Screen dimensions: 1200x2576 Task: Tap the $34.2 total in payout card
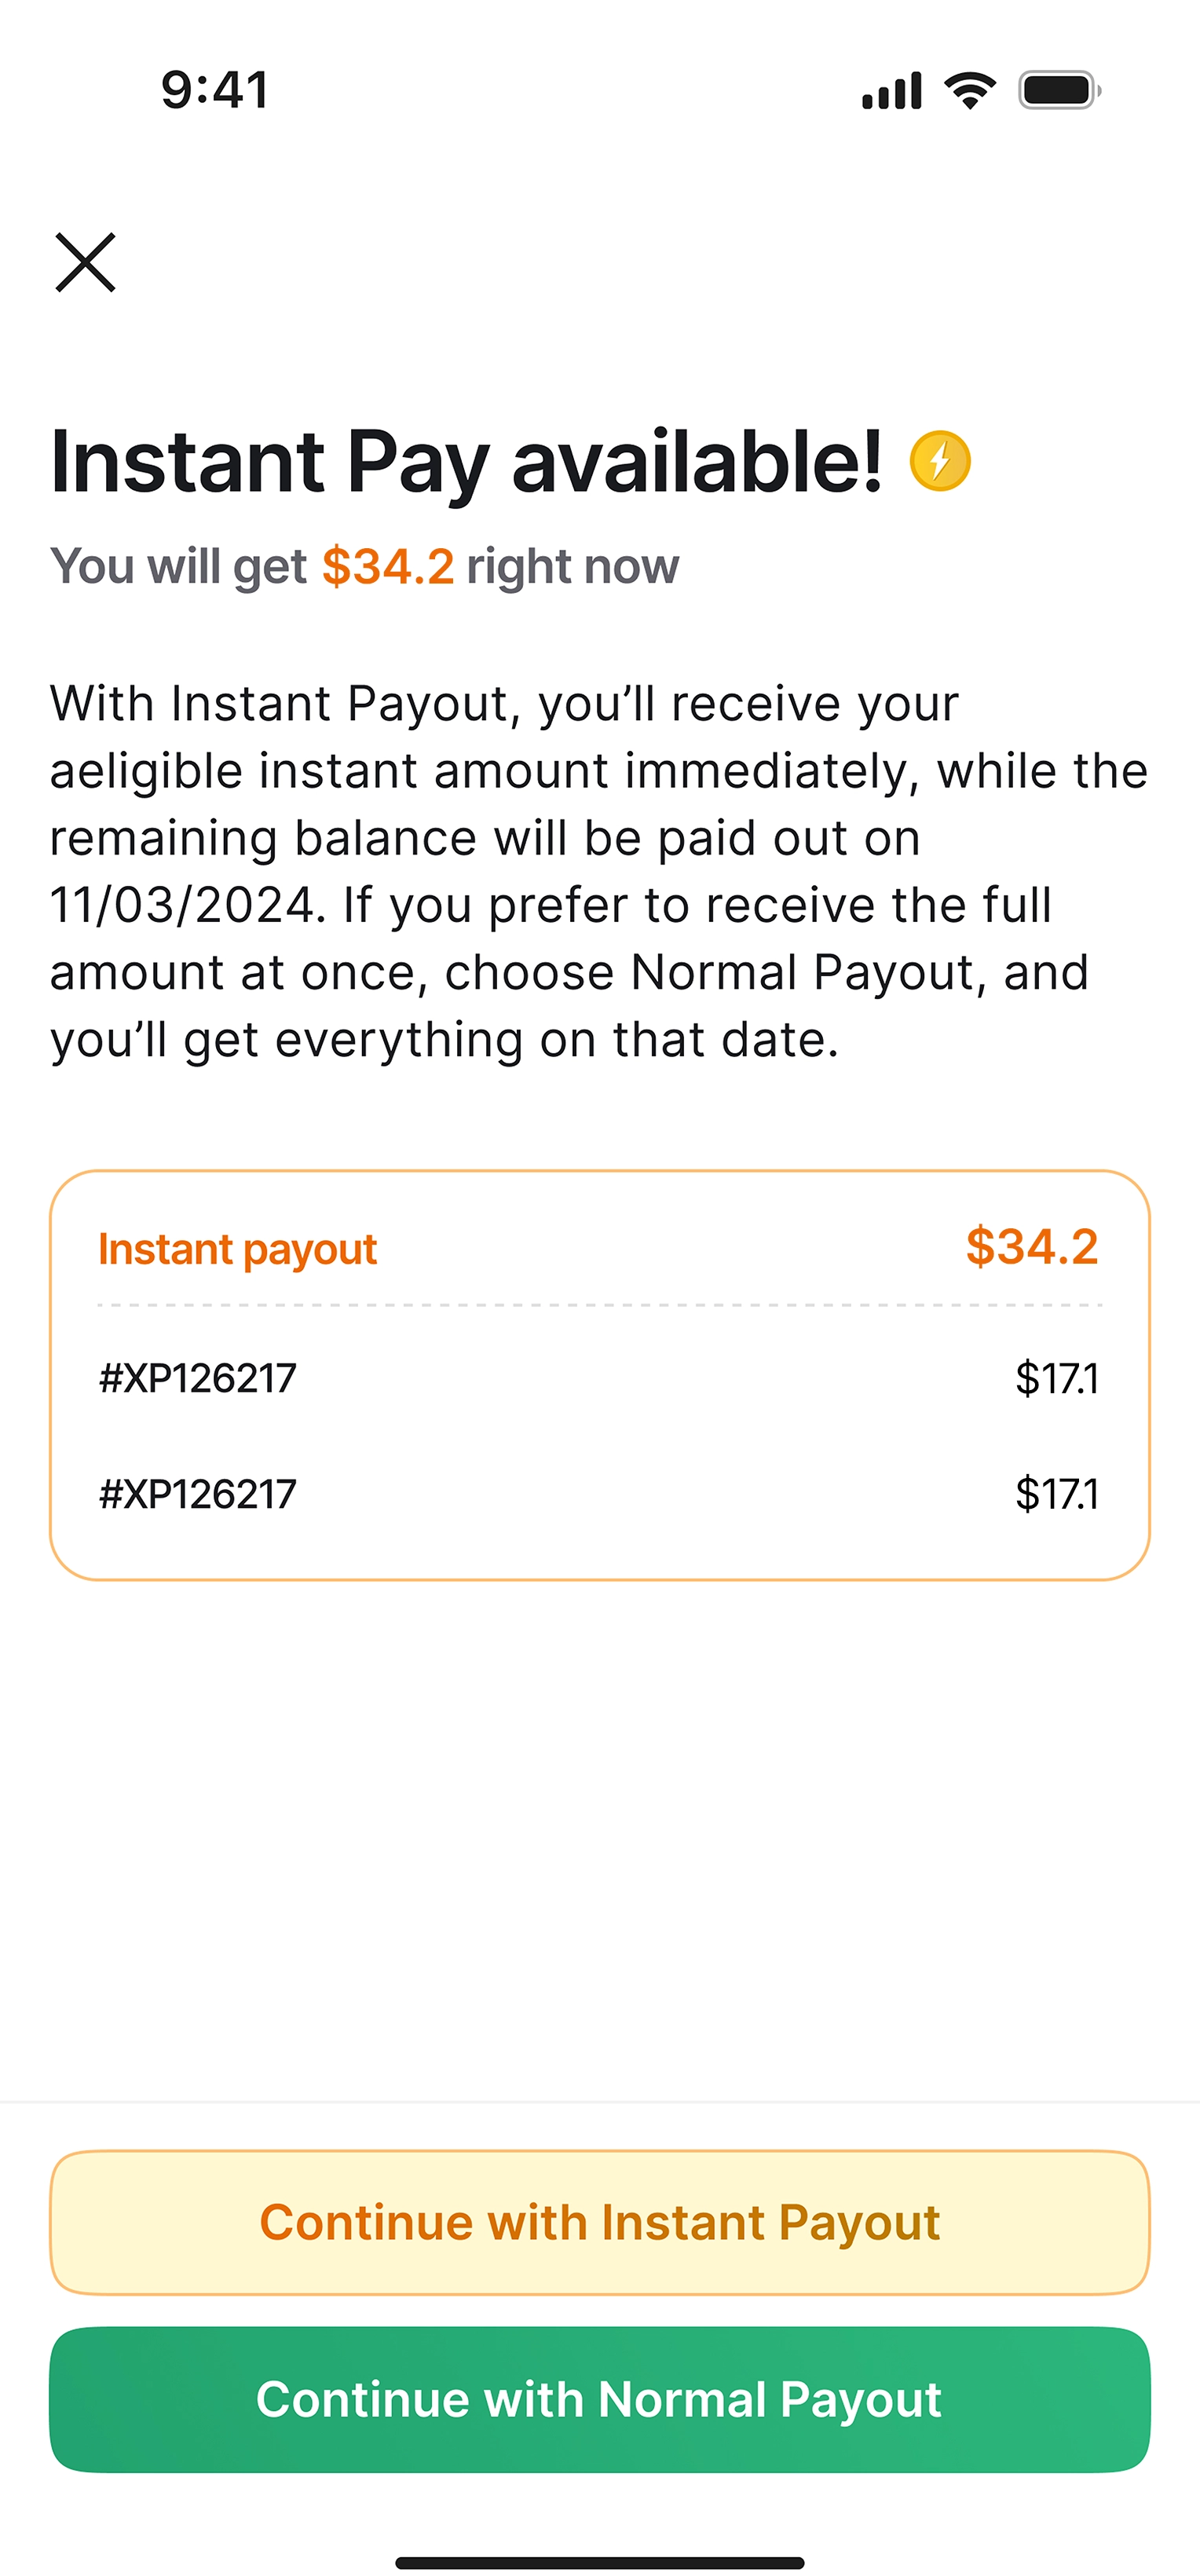[x=1032, y=1247]
